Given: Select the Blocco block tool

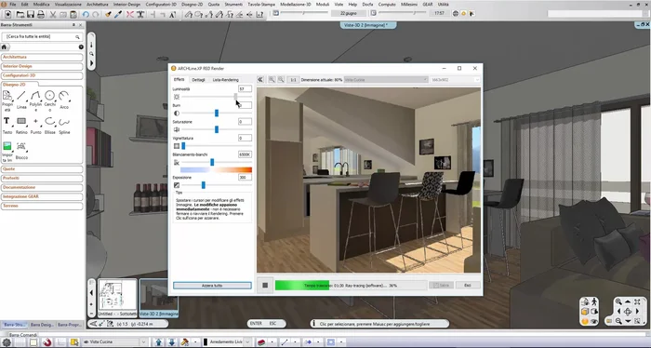Looking at the screenshot, I should coord(21,151).
